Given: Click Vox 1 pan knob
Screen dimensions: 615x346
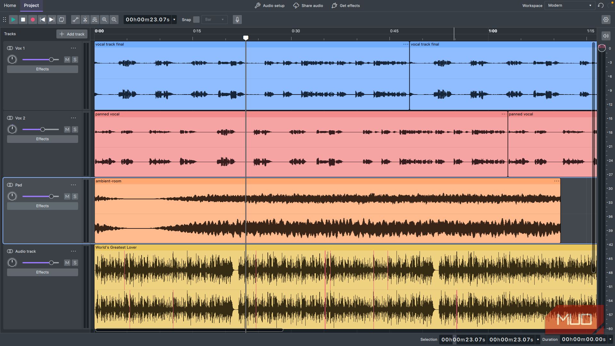Looking at the screenshot, I should [x=12, y=60].
